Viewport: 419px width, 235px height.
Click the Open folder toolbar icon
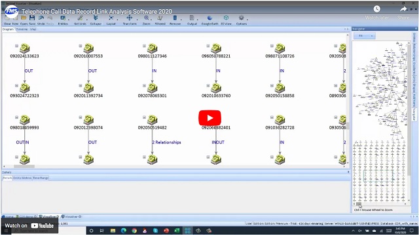24,18
